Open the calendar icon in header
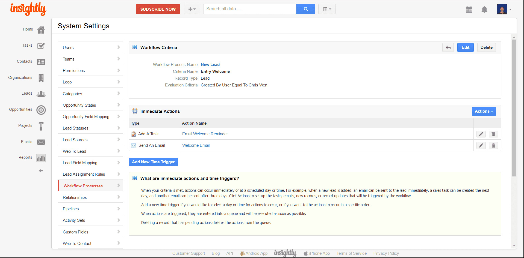Screen dimensions: 524x258 [469, 10]
